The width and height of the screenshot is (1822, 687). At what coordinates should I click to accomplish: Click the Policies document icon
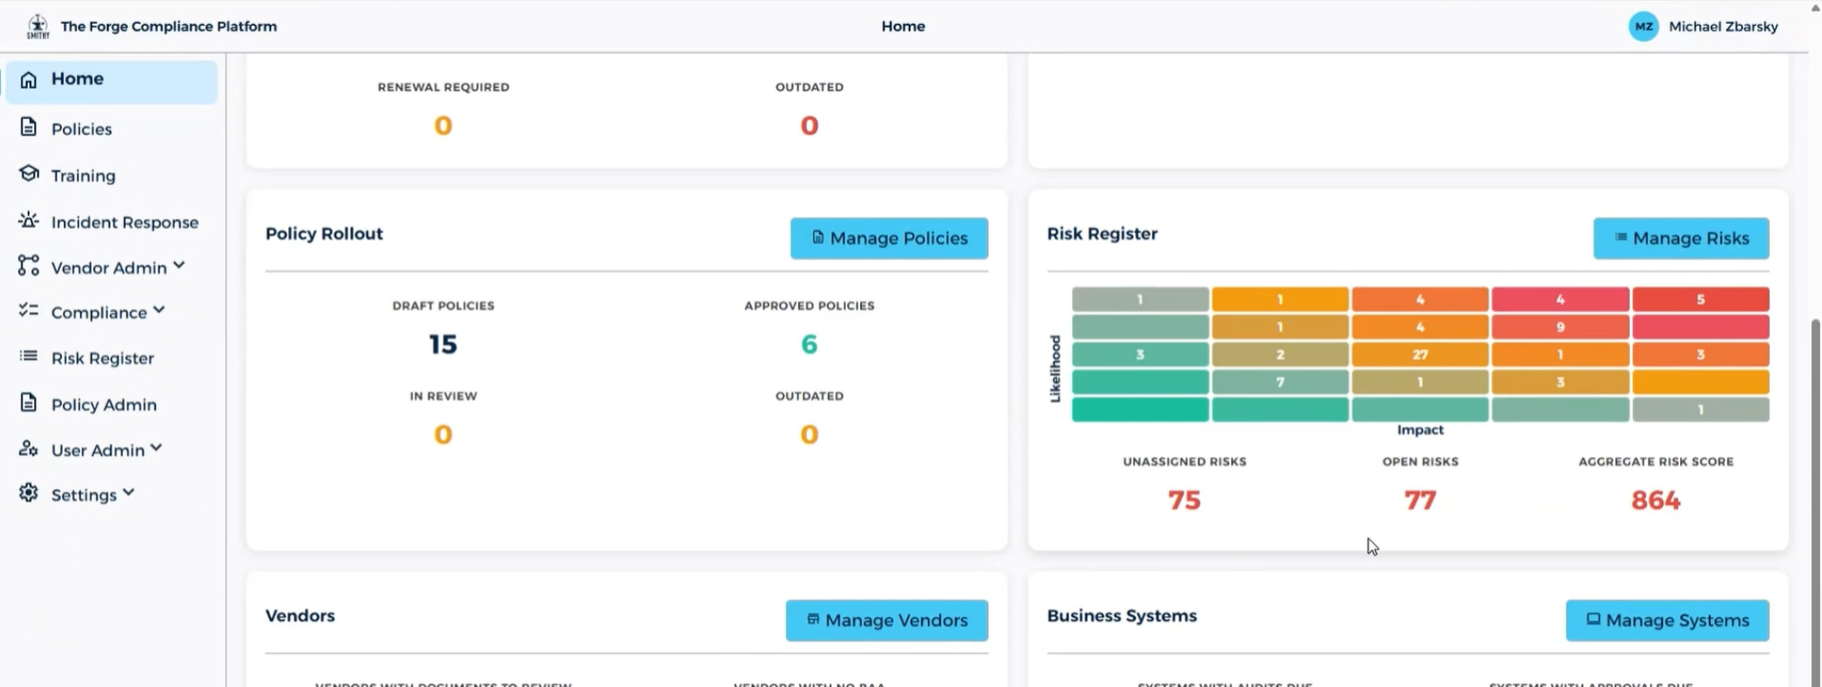pos(29,127)
